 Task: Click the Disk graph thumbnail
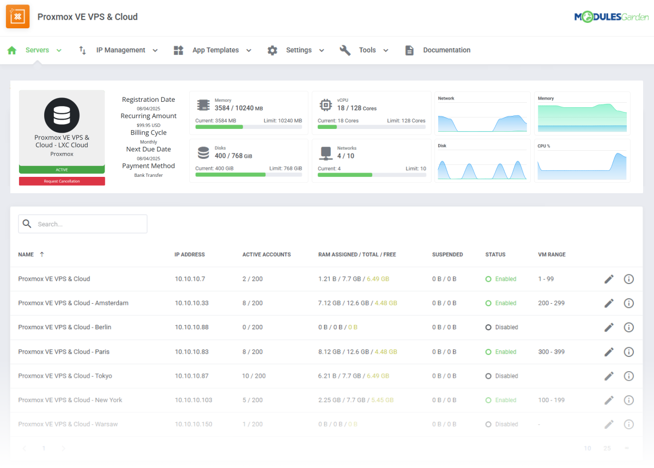[x=482, y=161]
